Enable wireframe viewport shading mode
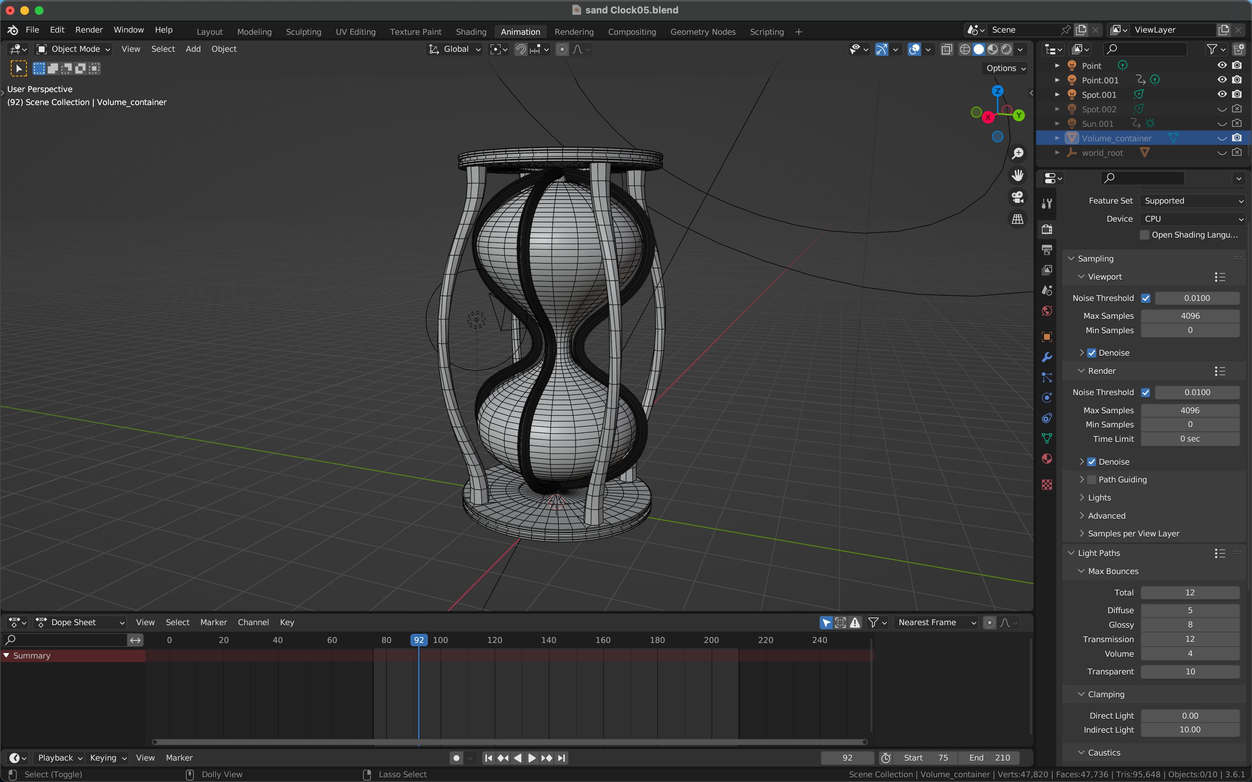Screen dimensions: 1252x782 [x=964, y=49]
